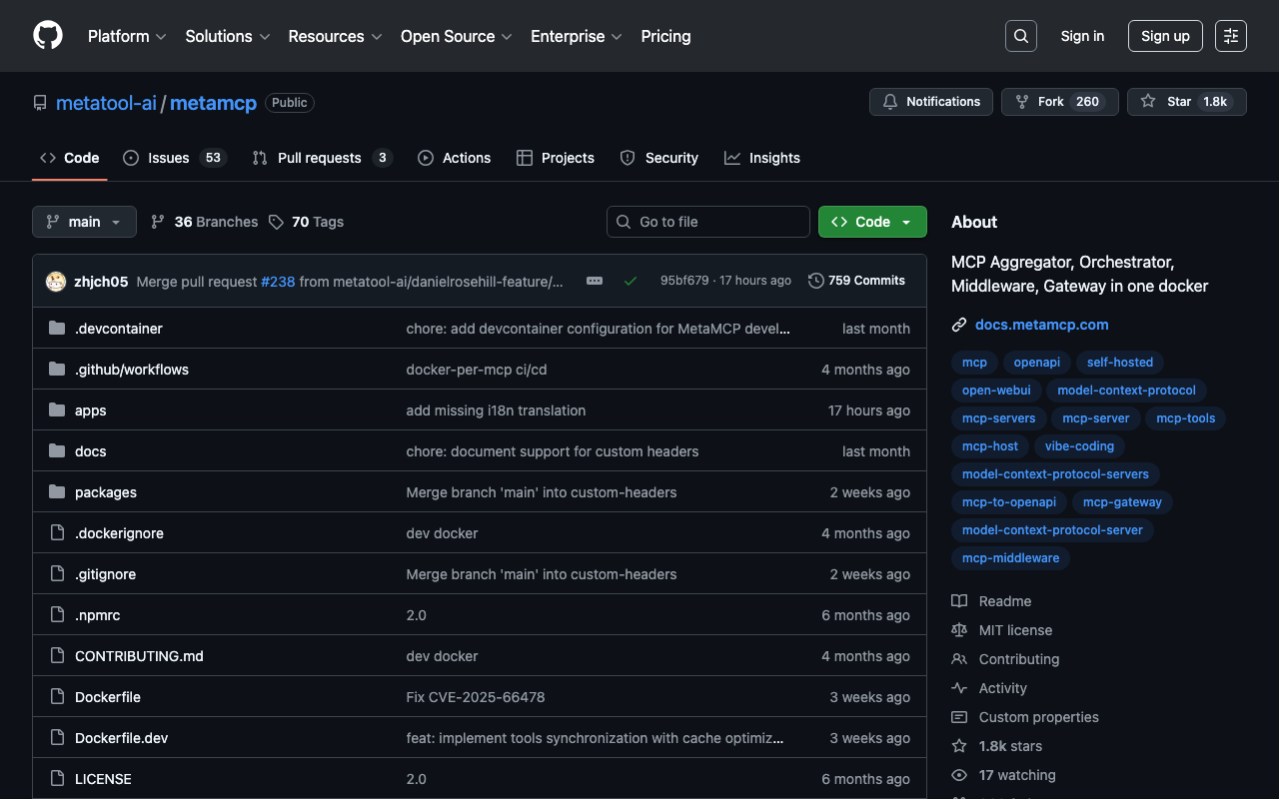This screenshot has width=1279, height=799.
Task: Open the 36 Branches link
Action: [x=204, y=222]
